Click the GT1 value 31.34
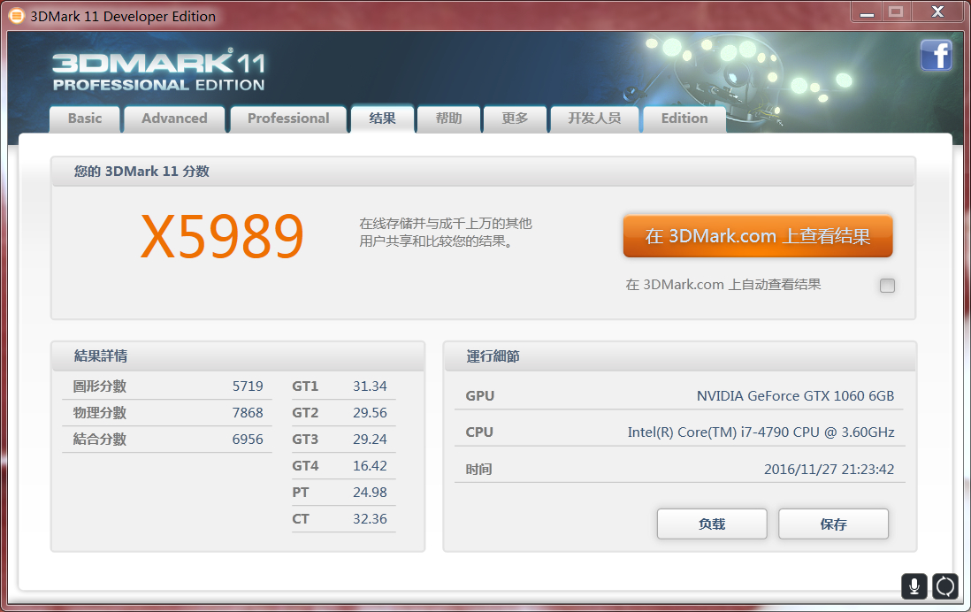Screen dimensions: 971x612 pos(370,386)
